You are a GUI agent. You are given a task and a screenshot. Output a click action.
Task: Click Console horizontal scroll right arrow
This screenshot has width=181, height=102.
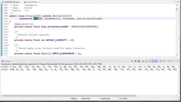[x=176, y=96]
